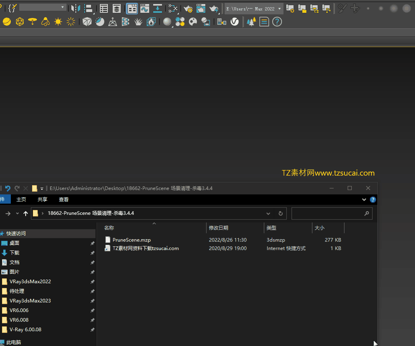Unpin VRay3dsMax2022 from Quick access
This screenshot has height=346, width=415.
tap(92, 282)
